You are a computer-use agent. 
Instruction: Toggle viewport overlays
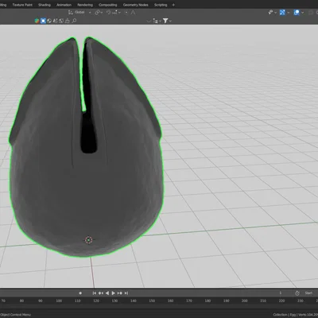click(x=297, y=12)
